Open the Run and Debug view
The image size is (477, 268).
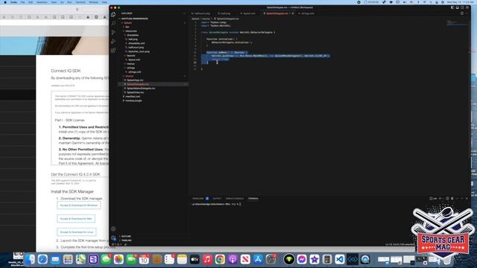pos(113,41)
